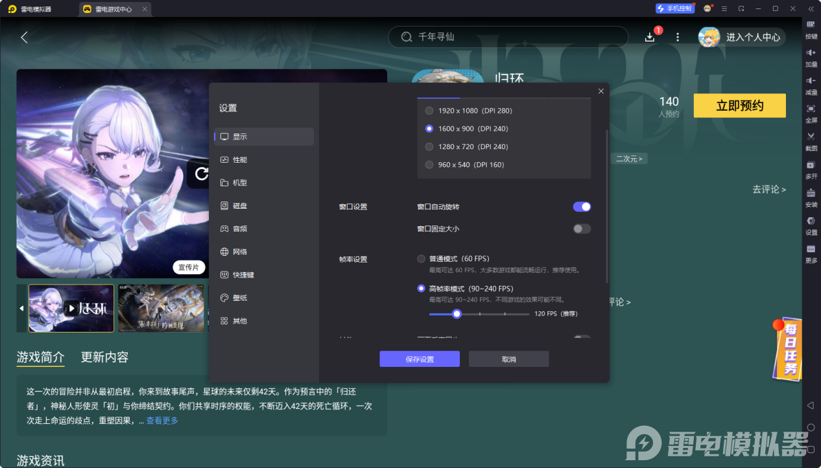Click the thumbnail strip left arrow
The image size is (821, 468).
21,308
